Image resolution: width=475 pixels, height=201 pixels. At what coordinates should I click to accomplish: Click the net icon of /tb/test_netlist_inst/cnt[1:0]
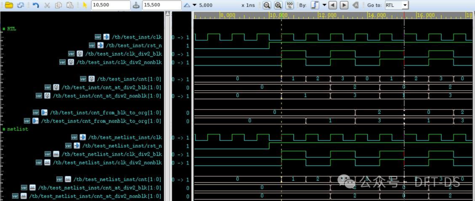68,179
